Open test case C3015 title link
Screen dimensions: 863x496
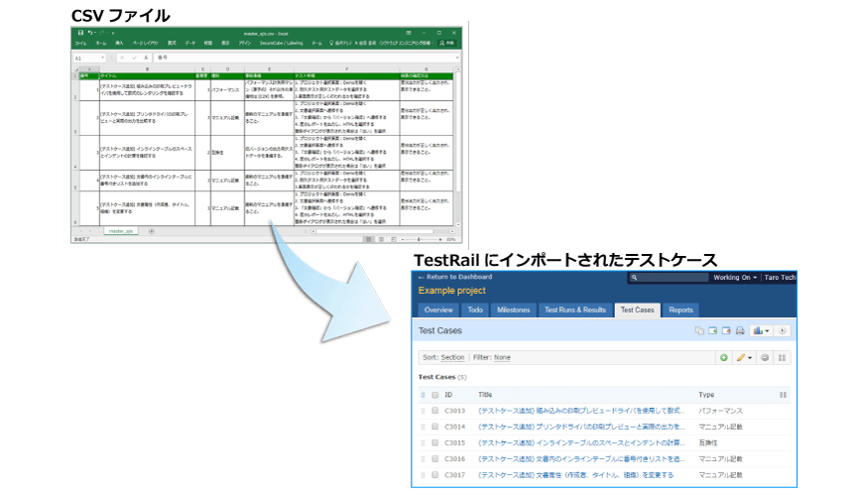581,442
